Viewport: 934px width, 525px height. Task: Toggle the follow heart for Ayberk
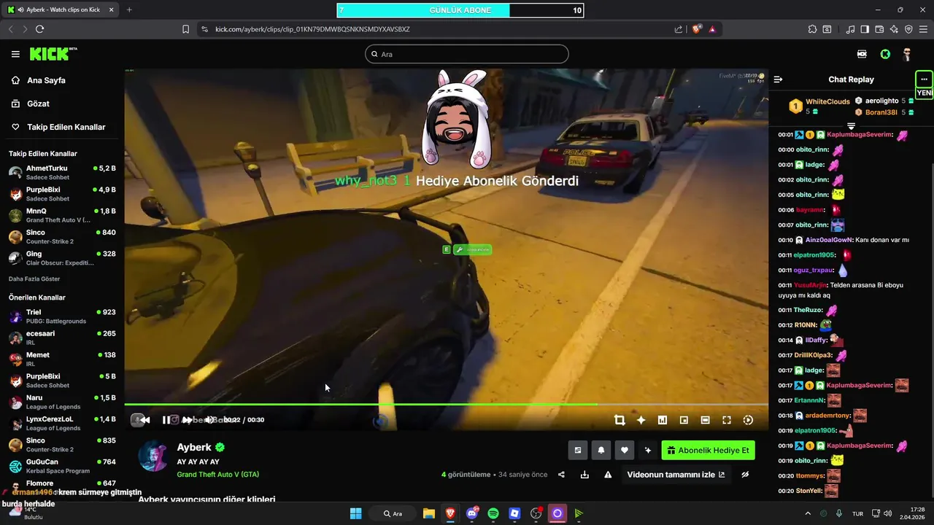pos(624,451)
